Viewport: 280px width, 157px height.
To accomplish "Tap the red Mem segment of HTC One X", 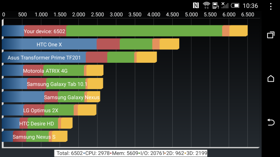I will [108, 44].
